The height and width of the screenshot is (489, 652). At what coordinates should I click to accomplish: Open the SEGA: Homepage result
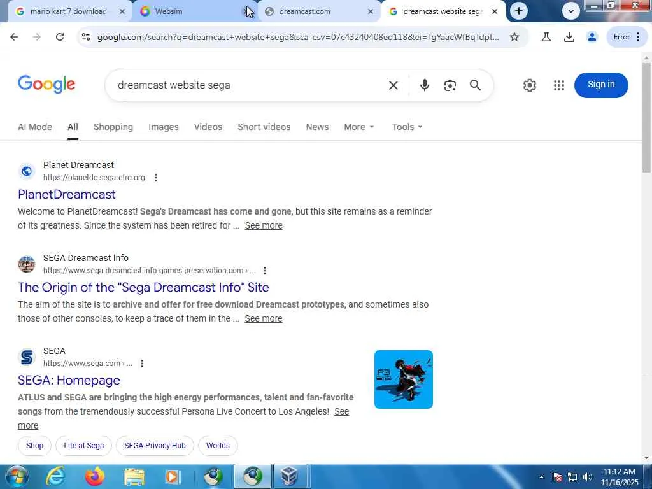tap(69, 380)
